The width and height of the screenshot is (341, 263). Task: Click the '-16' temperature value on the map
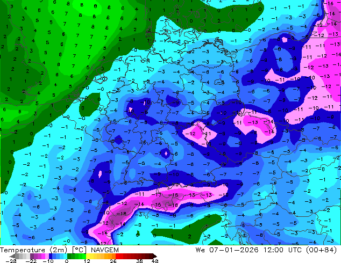point(173,205)
